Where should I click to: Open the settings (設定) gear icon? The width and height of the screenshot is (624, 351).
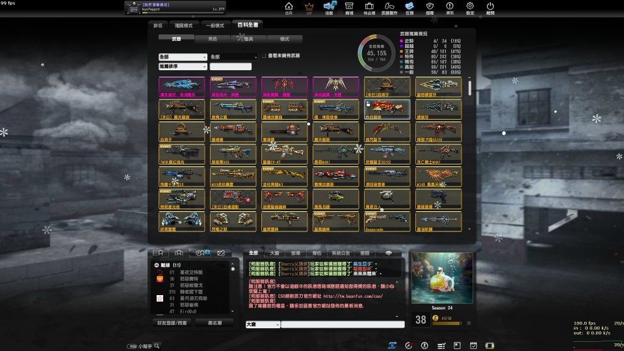[470, 7]
